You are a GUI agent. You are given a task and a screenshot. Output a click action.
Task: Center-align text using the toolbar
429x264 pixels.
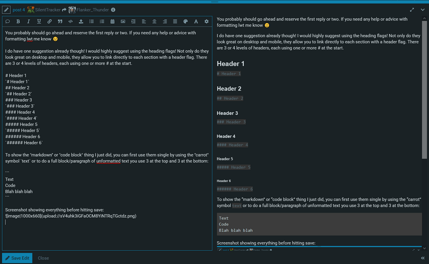[154, 21]
